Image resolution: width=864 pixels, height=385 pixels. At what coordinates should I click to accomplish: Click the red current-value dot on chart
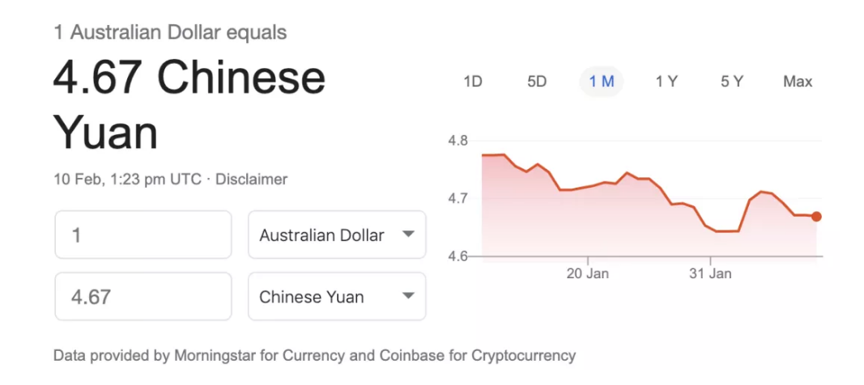816,217
